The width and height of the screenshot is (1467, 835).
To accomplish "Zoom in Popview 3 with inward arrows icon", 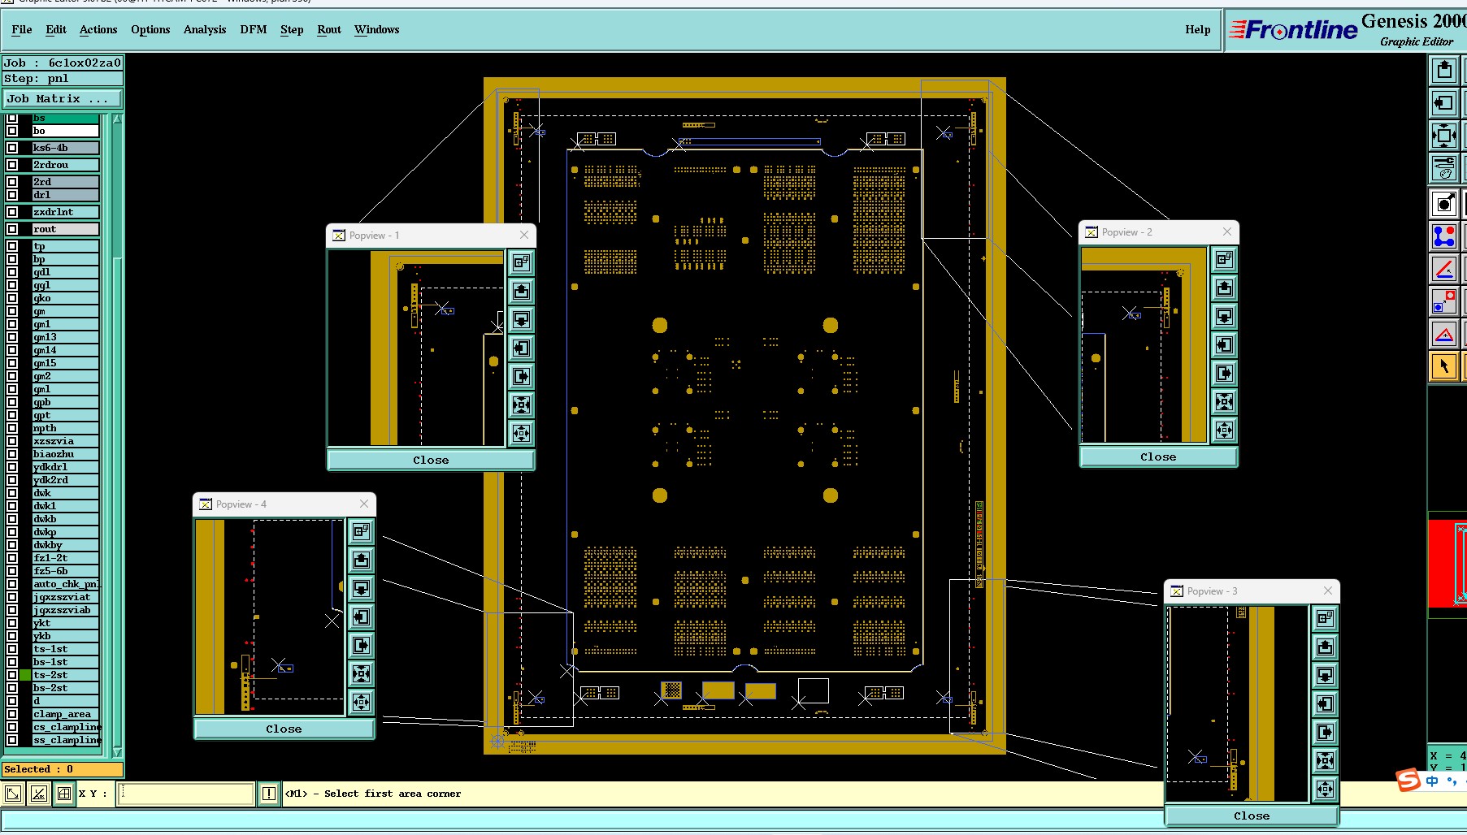I will [1326, 760].
